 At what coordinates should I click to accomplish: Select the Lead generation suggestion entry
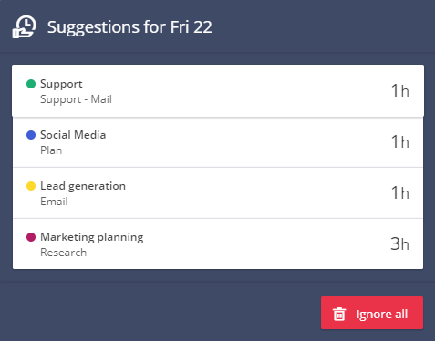(x=218, y=193)
